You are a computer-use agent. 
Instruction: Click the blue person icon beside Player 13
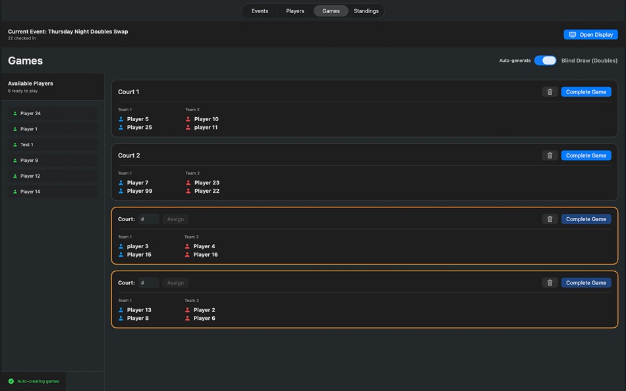[x=121, y=310]
